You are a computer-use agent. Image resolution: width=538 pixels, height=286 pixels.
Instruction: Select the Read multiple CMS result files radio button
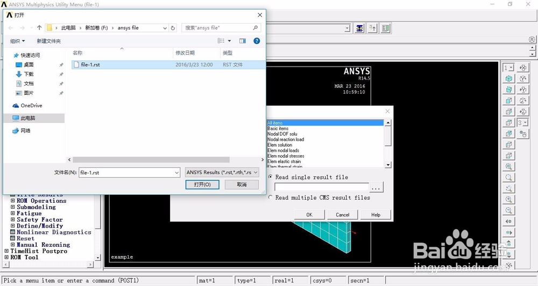(271, 197)
